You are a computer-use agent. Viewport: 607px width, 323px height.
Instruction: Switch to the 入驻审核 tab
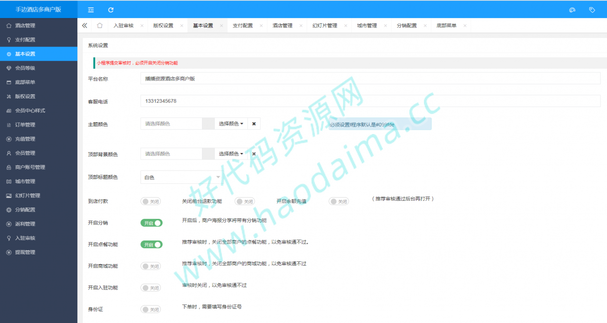123,26
